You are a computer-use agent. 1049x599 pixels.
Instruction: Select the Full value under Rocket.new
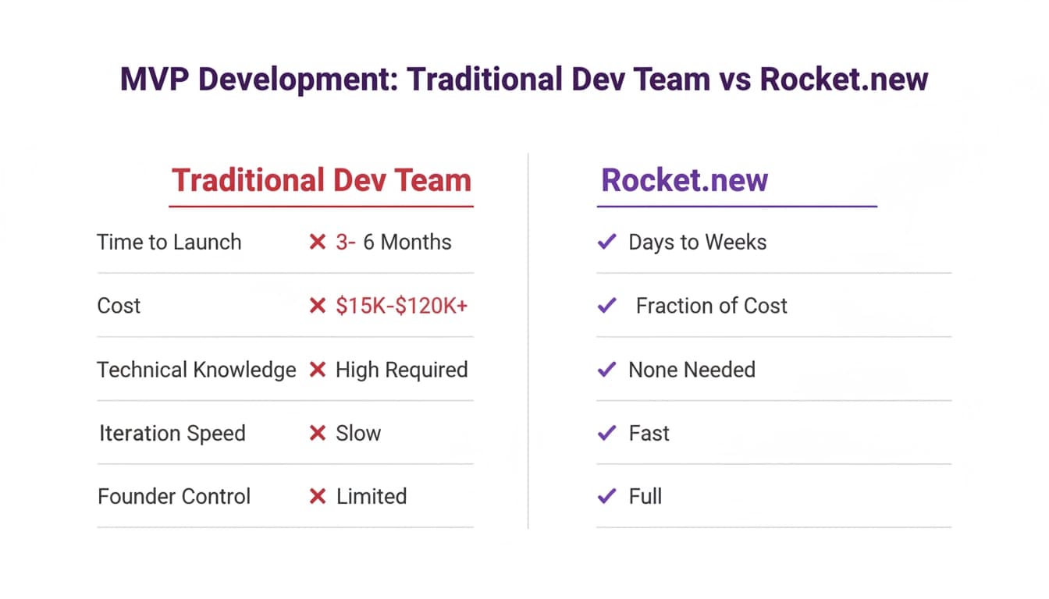645,497
